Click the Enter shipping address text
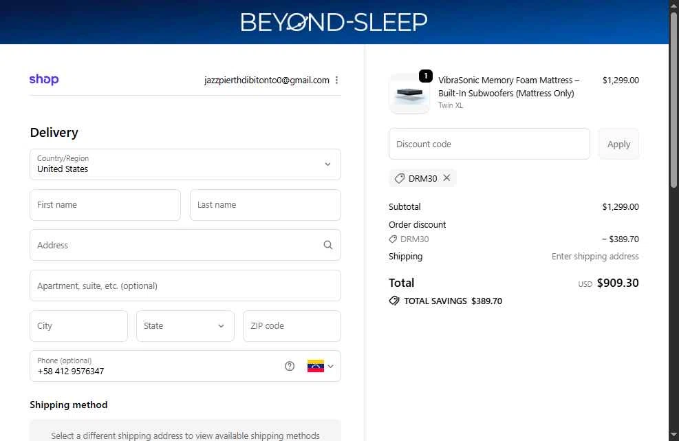679x441 pixels. pos(595,257)
